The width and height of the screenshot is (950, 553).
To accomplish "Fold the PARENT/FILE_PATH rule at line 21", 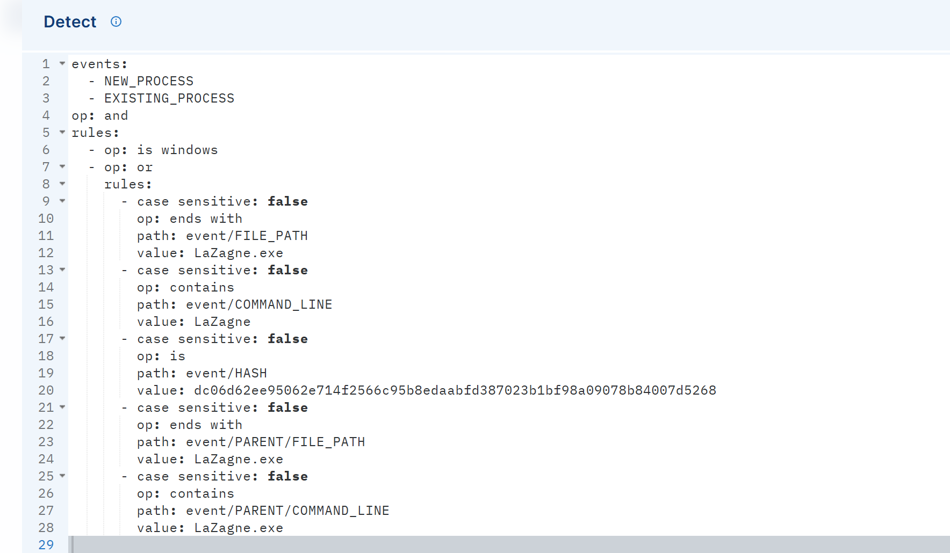I will [62, 407].
